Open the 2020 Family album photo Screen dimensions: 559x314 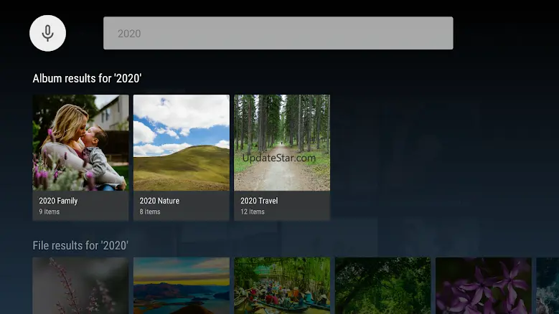click(x=80, y=142)
